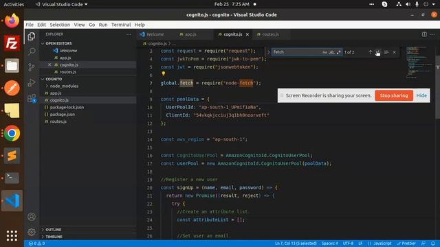Click the Split Editor icon

pos(424,34)
